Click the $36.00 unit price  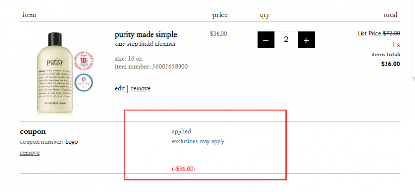tap(218, 34)
